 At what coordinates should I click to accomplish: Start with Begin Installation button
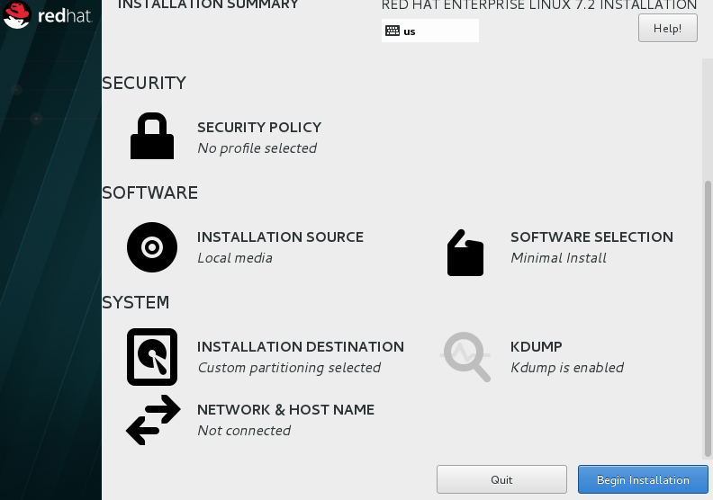pyautogui.click(x=643, y=479)
